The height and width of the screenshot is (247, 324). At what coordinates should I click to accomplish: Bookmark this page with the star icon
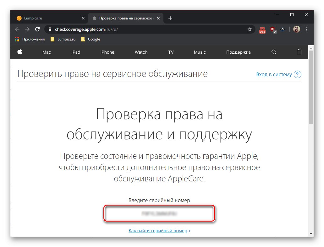250,29
